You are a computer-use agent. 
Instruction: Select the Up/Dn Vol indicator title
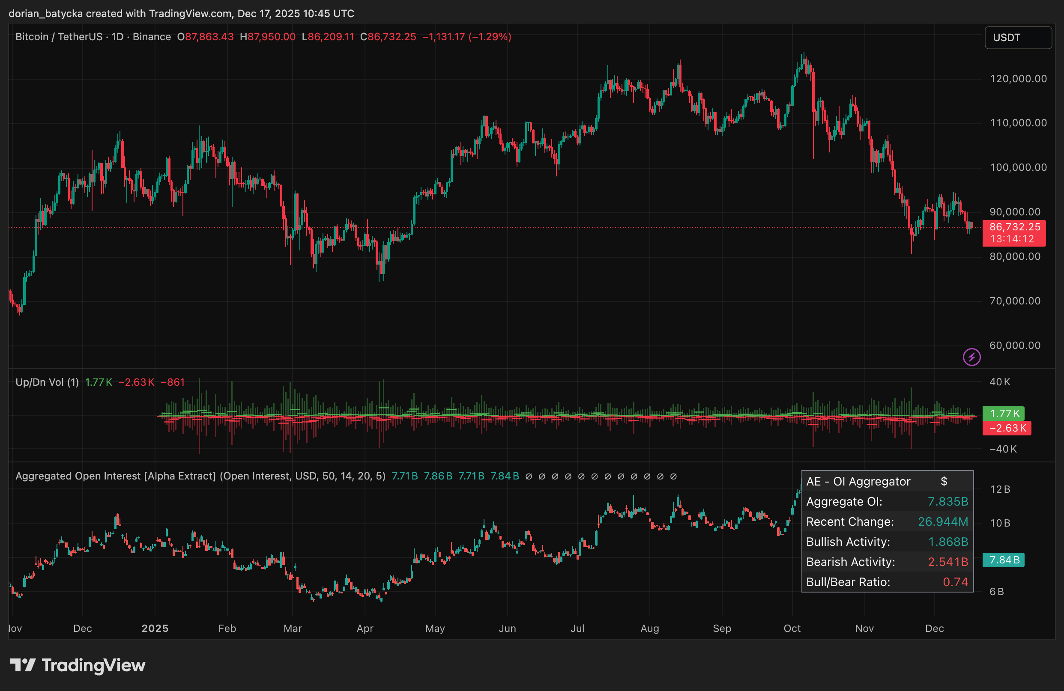coord(47,382)
